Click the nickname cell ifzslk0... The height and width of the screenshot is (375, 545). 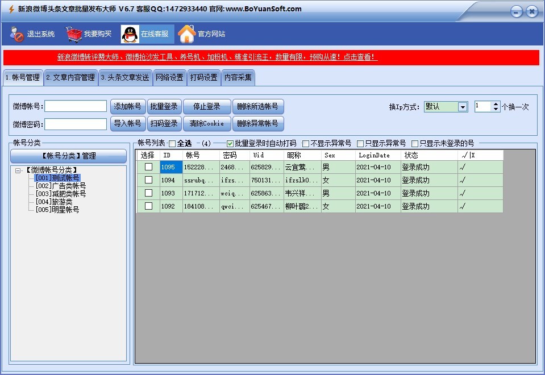coord(302,180)
